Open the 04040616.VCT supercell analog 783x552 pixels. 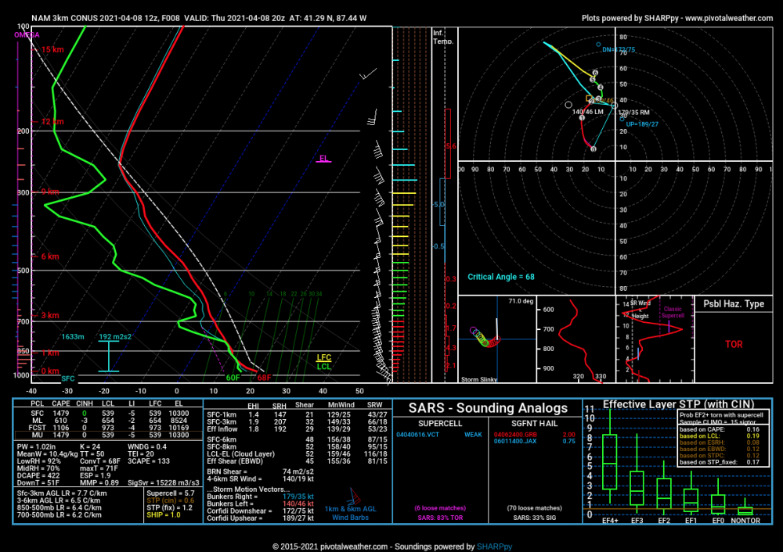pos(418,433)
